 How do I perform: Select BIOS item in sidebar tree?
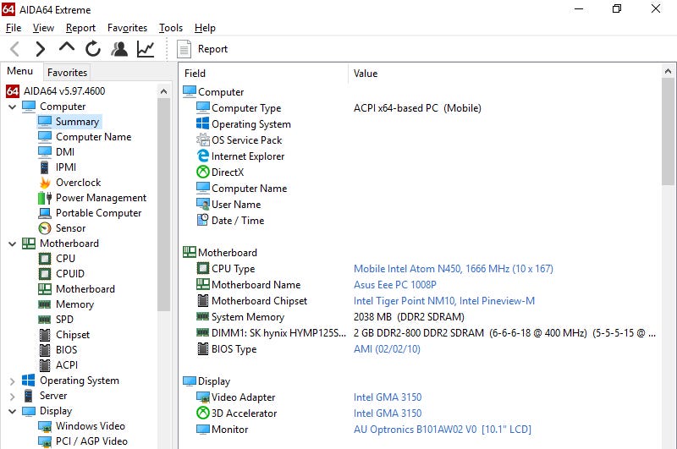click(58, 350)
